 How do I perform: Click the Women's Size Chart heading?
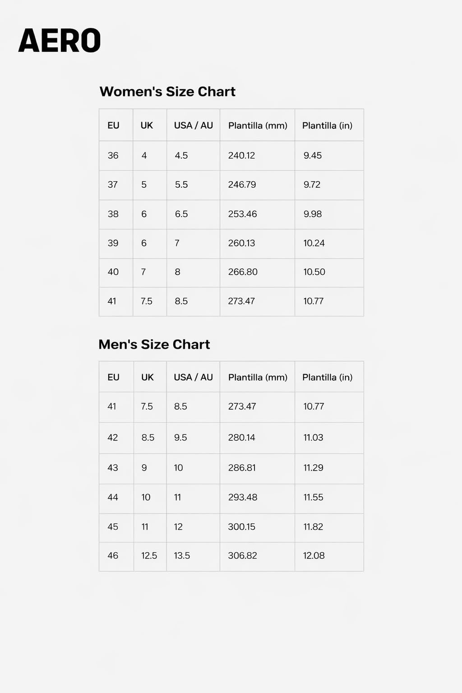(167, 92)
